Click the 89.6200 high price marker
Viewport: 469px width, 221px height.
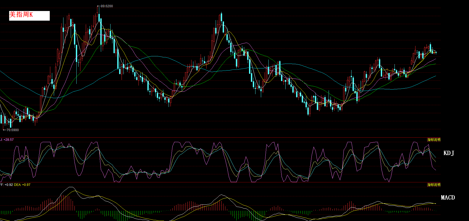point(107,6)
